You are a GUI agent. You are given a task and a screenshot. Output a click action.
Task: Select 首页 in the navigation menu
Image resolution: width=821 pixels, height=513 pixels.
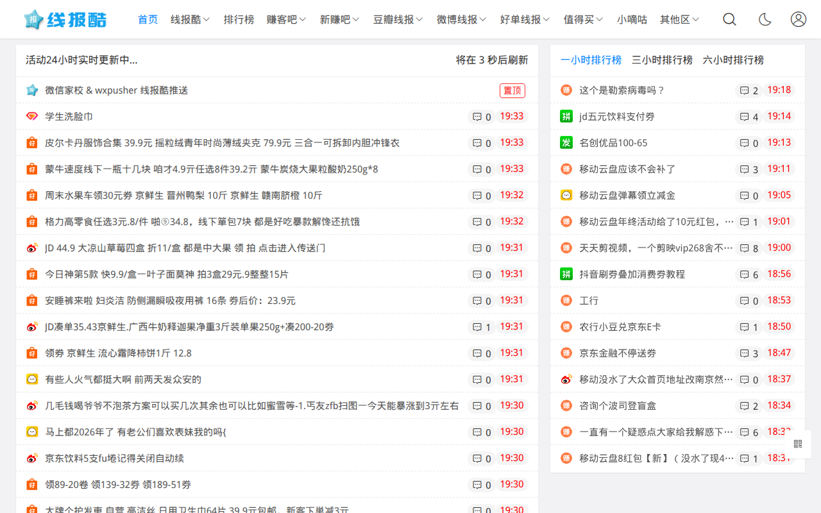[x=148, y=19]
